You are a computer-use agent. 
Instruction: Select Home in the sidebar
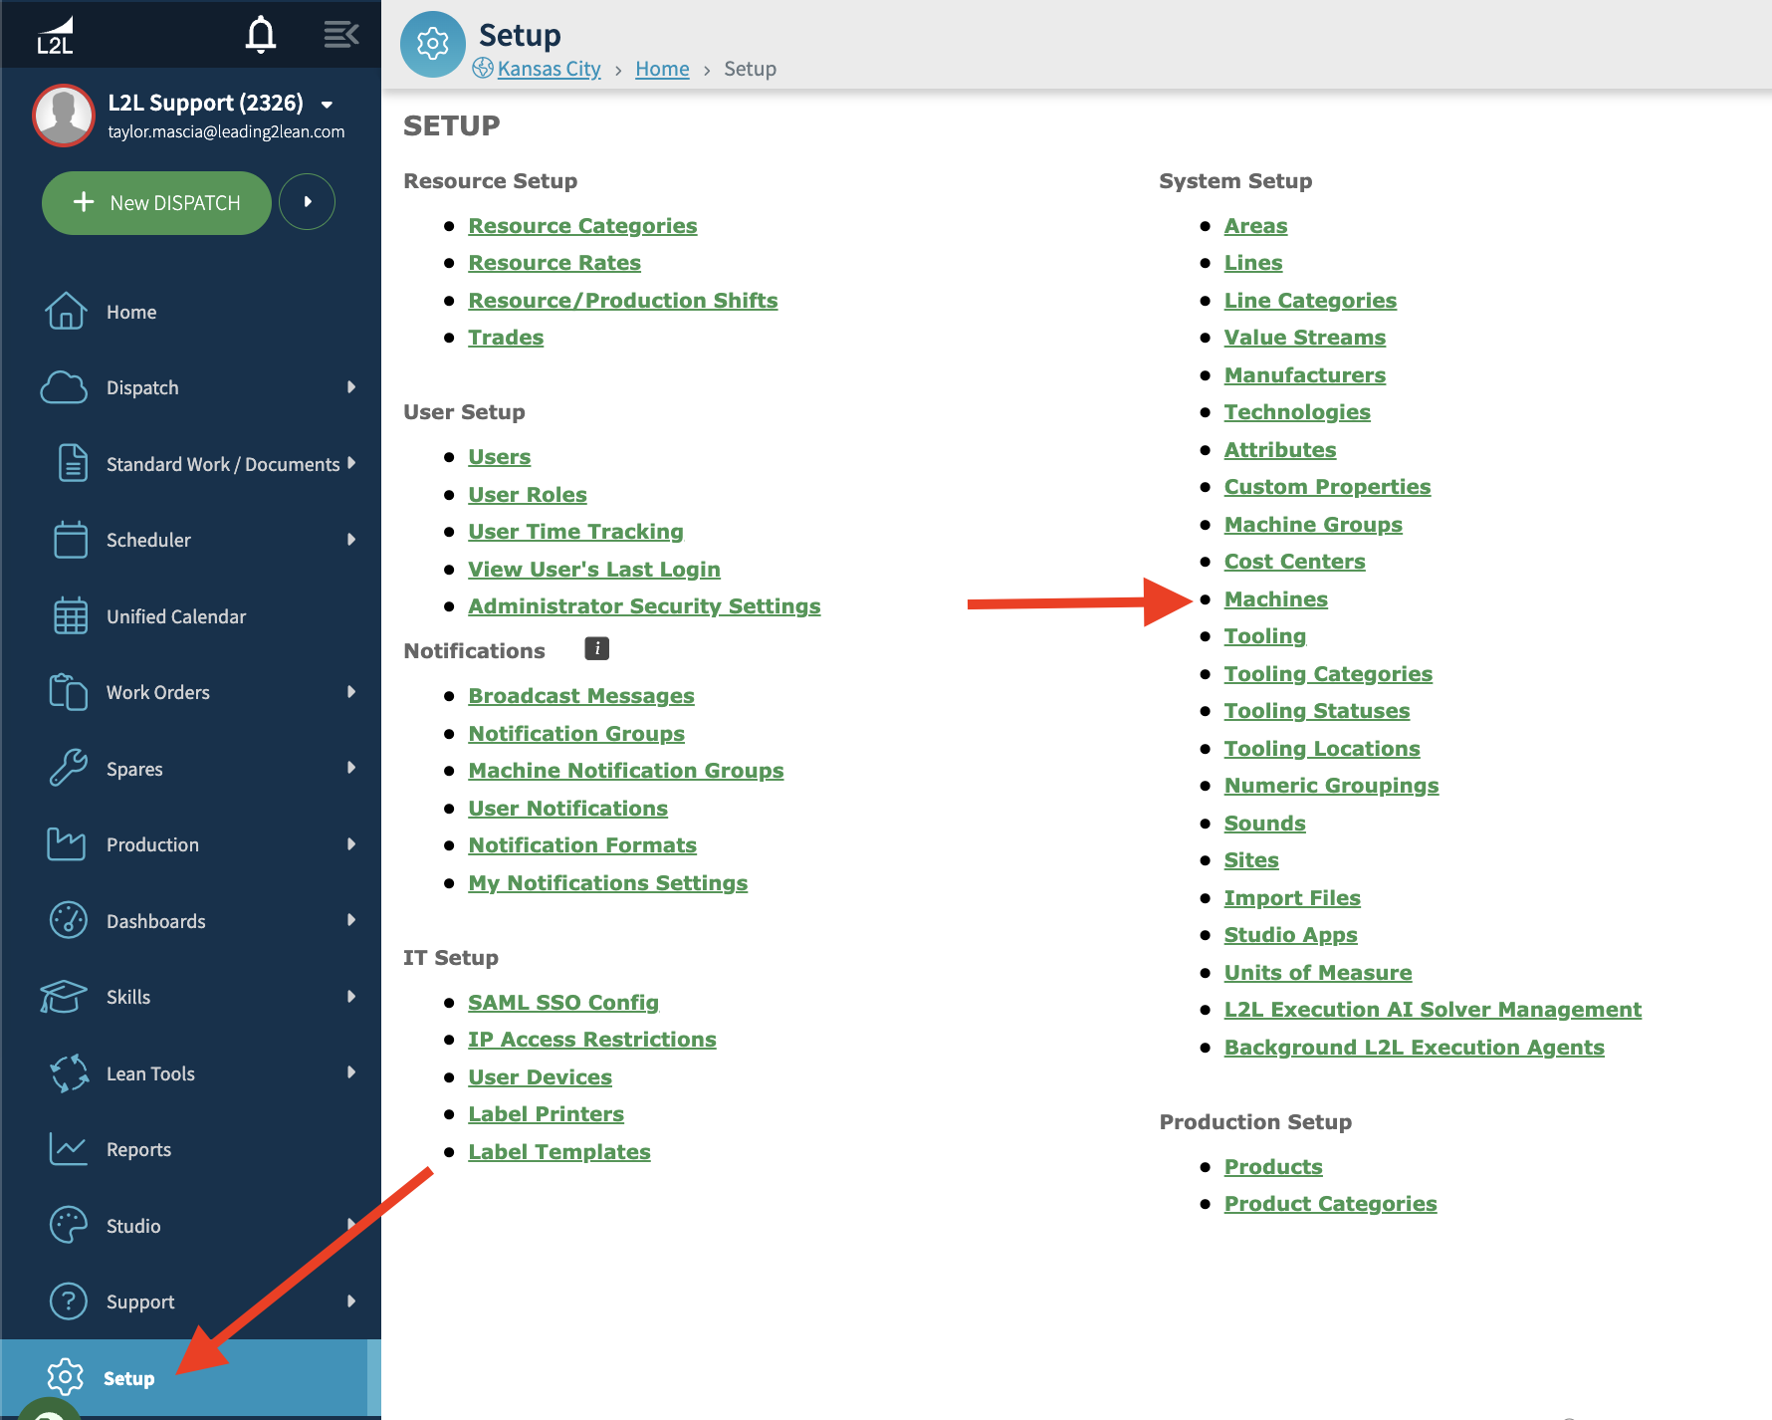tap(131, 312)
